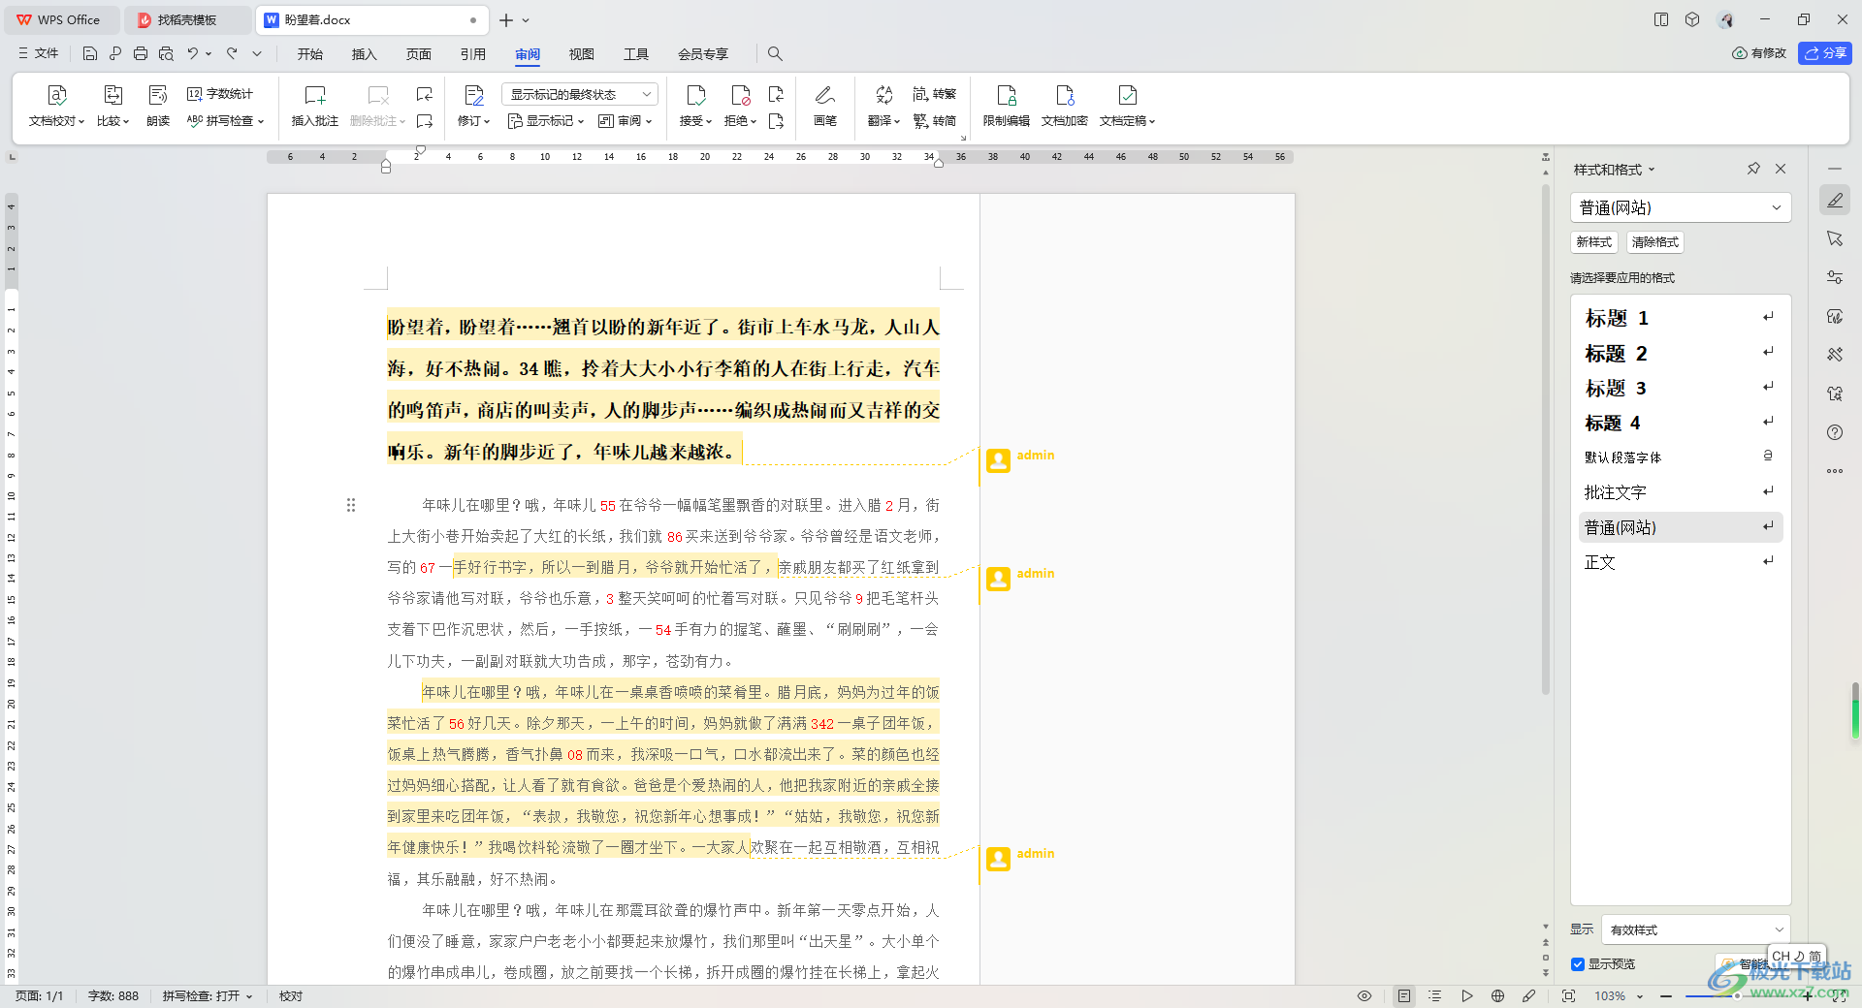Close the 样式和格式 panel
1862x1008 pixels.
(x=1781, y=169)
